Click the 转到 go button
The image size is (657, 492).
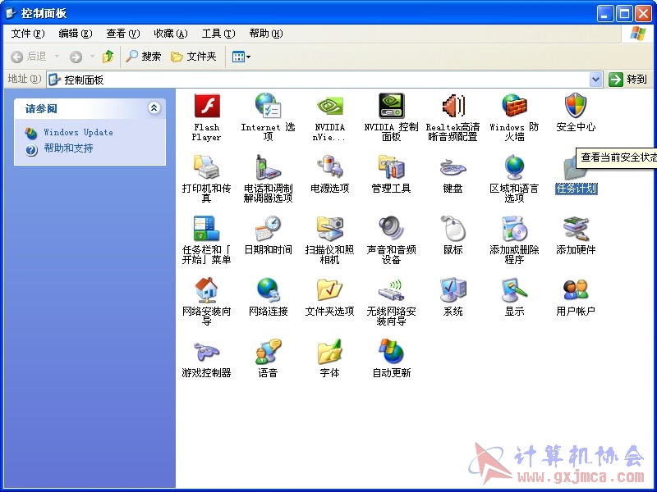pos(627,79)
